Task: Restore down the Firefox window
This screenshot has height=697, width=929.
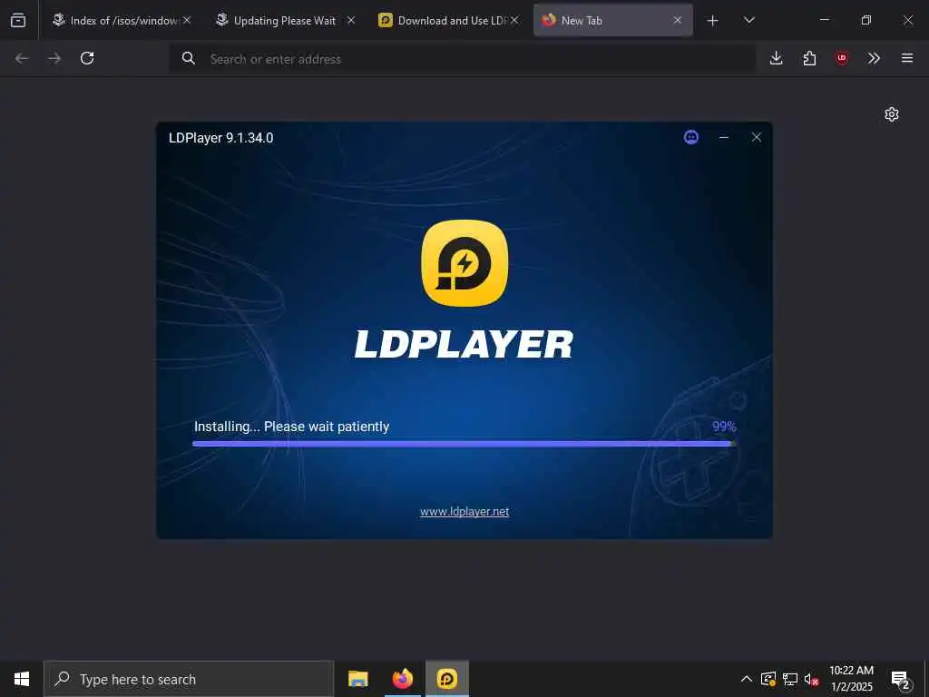Action: click(866, 20)
